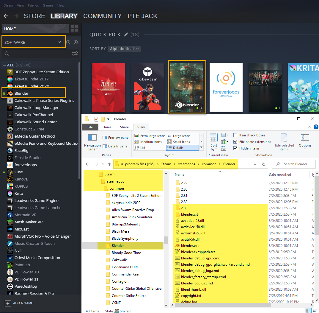This screenshot has width=319, height=313.
Task: Enable Item check boxes
Action: pyautogui.click(x=235, y=135)
